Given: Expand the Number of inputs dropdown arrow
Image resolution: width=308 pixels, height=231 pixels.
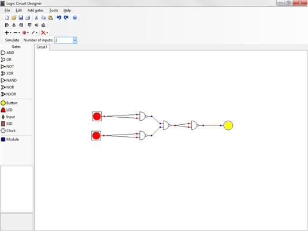Looking at the screenshot, I should pyautogui.click(x=75, y=40).
